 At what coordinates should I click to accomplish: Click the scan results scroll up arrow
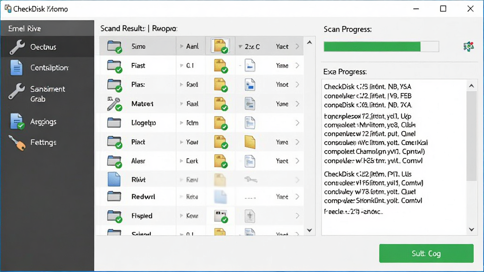(x=309, y=42)
